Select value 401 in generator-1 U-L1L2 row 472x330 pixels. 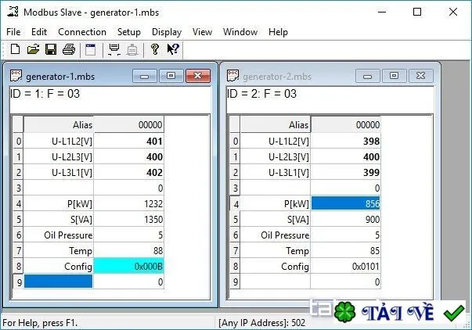click(129, 141)
